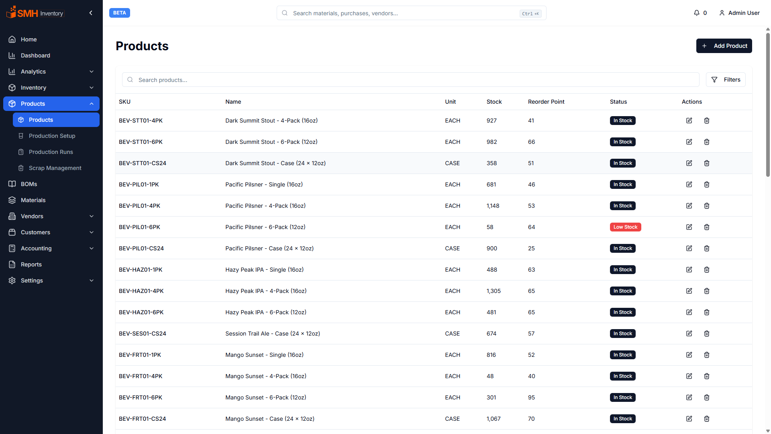Collapse sidebar with the arrow icon
771x434 pixels.
pyautogui.click(x=91, y=13)
